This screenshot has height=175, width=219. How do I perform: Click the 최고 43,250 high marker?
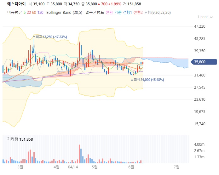point(50,37)
